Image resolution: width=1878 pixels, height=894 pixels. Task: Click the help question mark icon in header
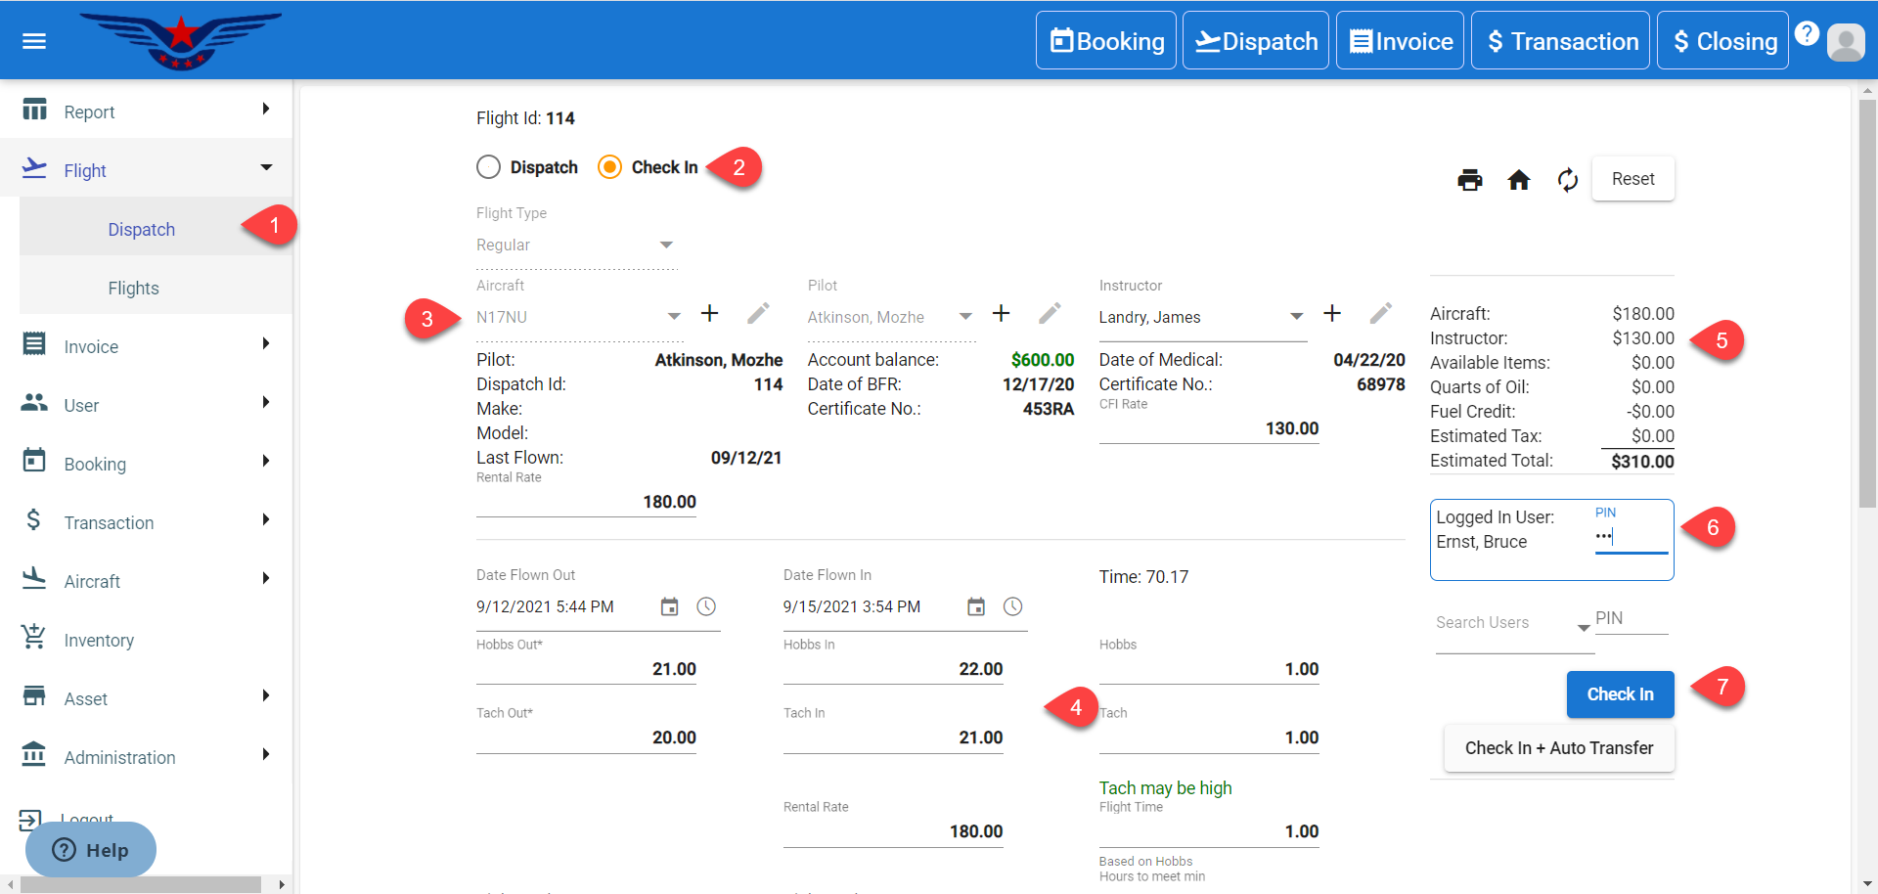point(1807,33)
